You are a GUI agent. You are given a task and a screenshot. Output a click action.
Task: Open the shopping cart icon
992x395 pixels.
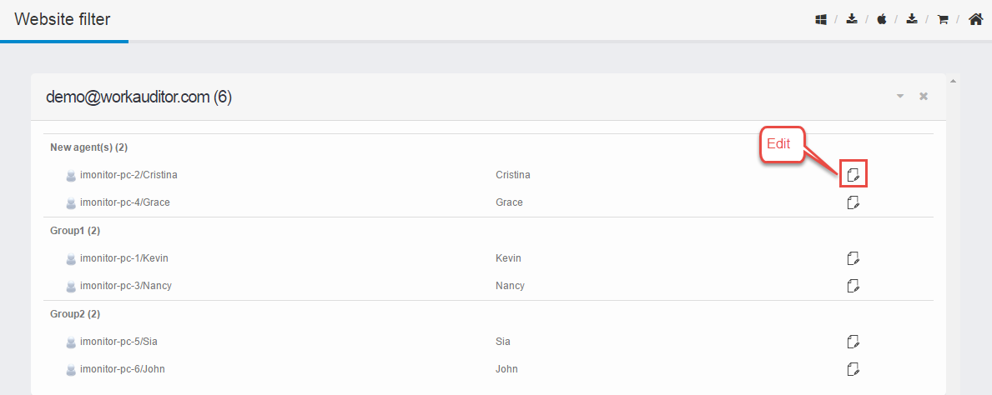click(x=943, y=20)
